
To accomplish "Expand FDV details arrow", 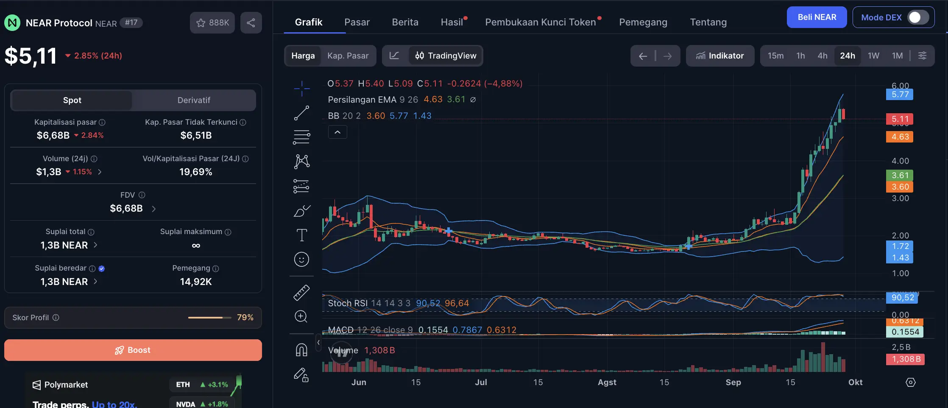I will [153, 209].
